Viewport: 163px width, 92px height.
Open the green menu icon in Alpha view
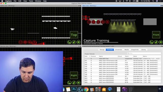(x=79, y=42)
